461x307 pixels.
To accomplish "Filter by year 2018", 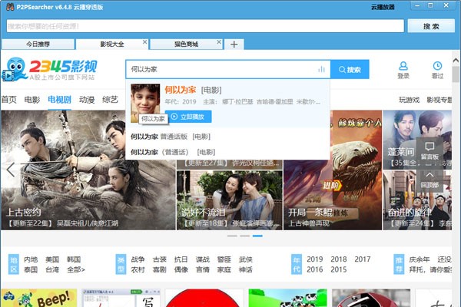I will [x=339, y=259].
